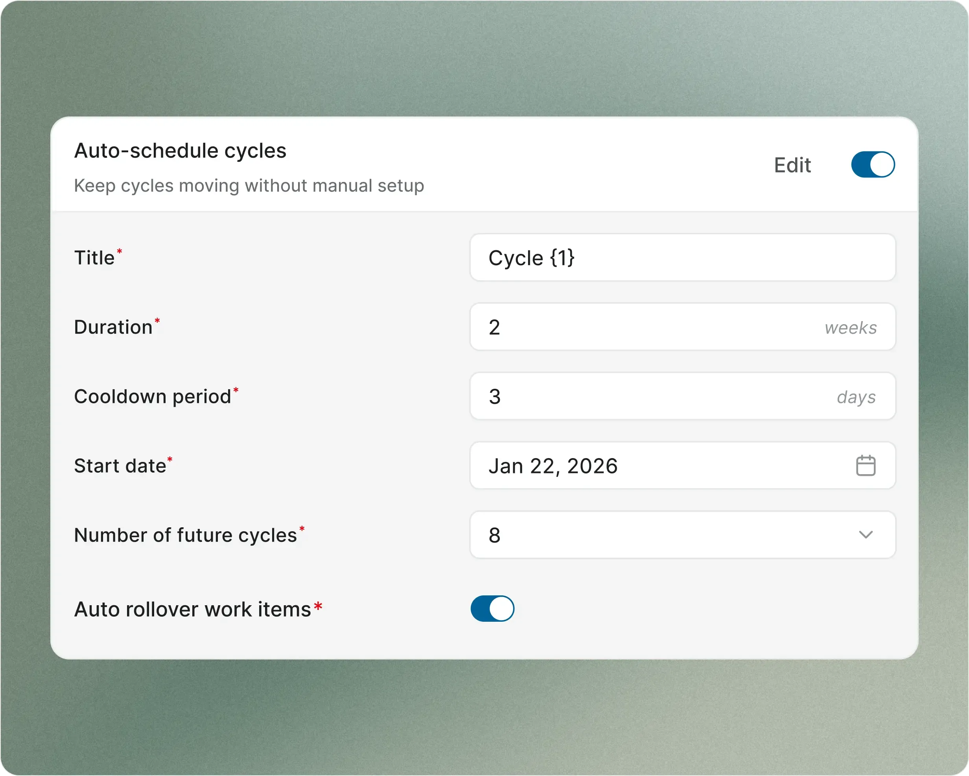Click the Duration field showing 2
Screen dimensions: 969x776
pyautogui.click(x=584, y=327)
